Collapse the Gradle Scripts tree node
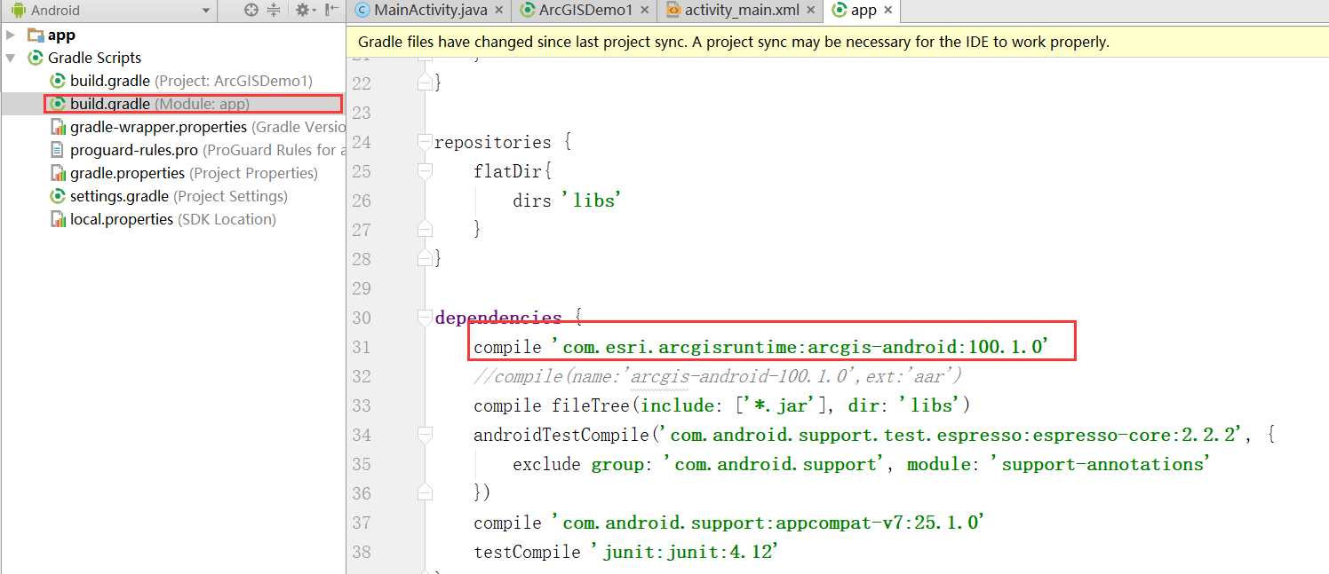Image resolution: width=1329 pixels, height=574 pixels. pyautogui.click(x=11, y=59)
